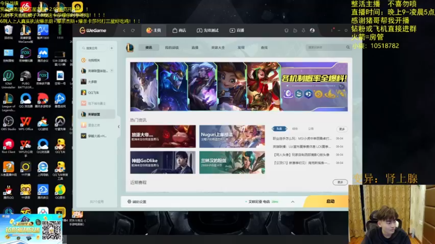The width and height of the screenshot is (435, 244).
Task: Open the WeGame more-options menu dots
Action: click(x=332, y=30)
